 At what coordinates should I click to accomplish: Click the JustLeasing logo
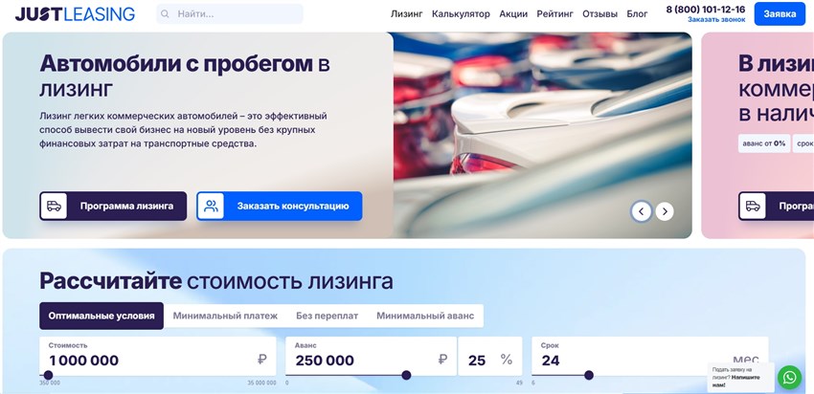pos(76,14)
